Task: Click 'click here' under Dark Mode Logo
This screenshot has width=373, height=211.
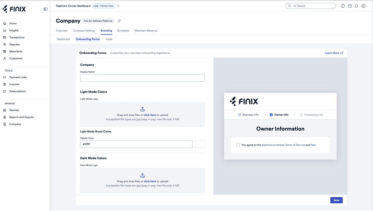Action: tap(150, 181)
